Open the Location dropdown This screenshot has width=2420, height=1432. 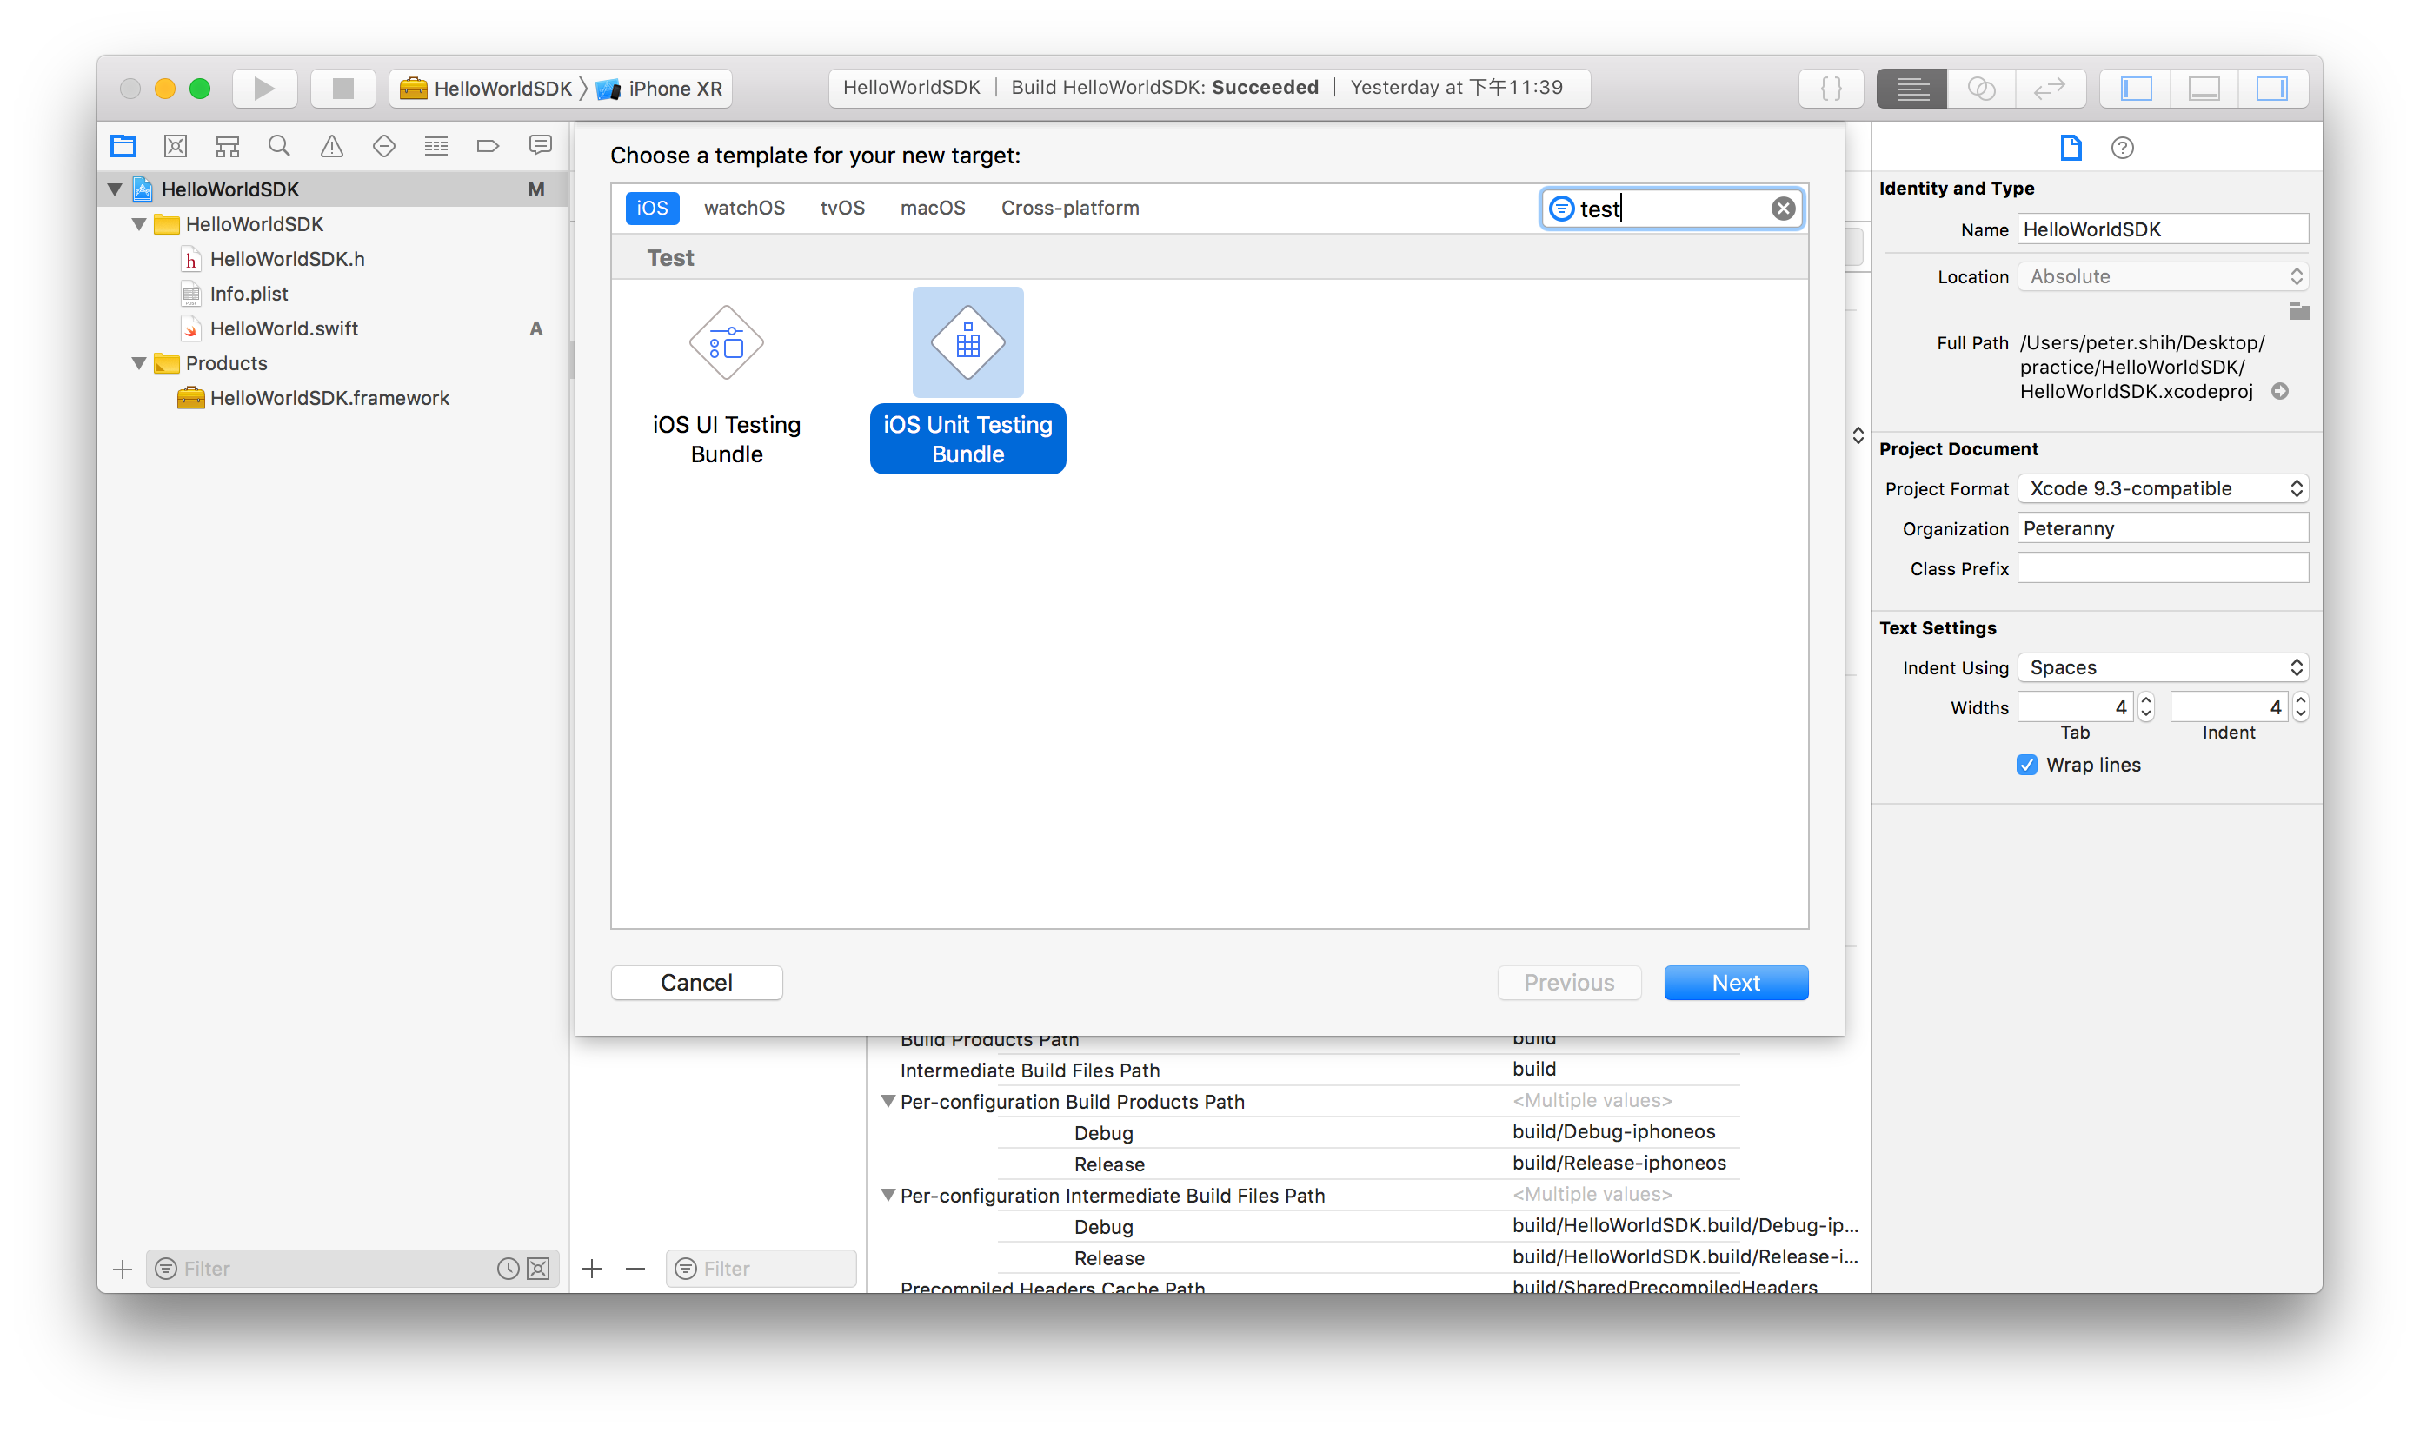click(x=2162, y=276)
